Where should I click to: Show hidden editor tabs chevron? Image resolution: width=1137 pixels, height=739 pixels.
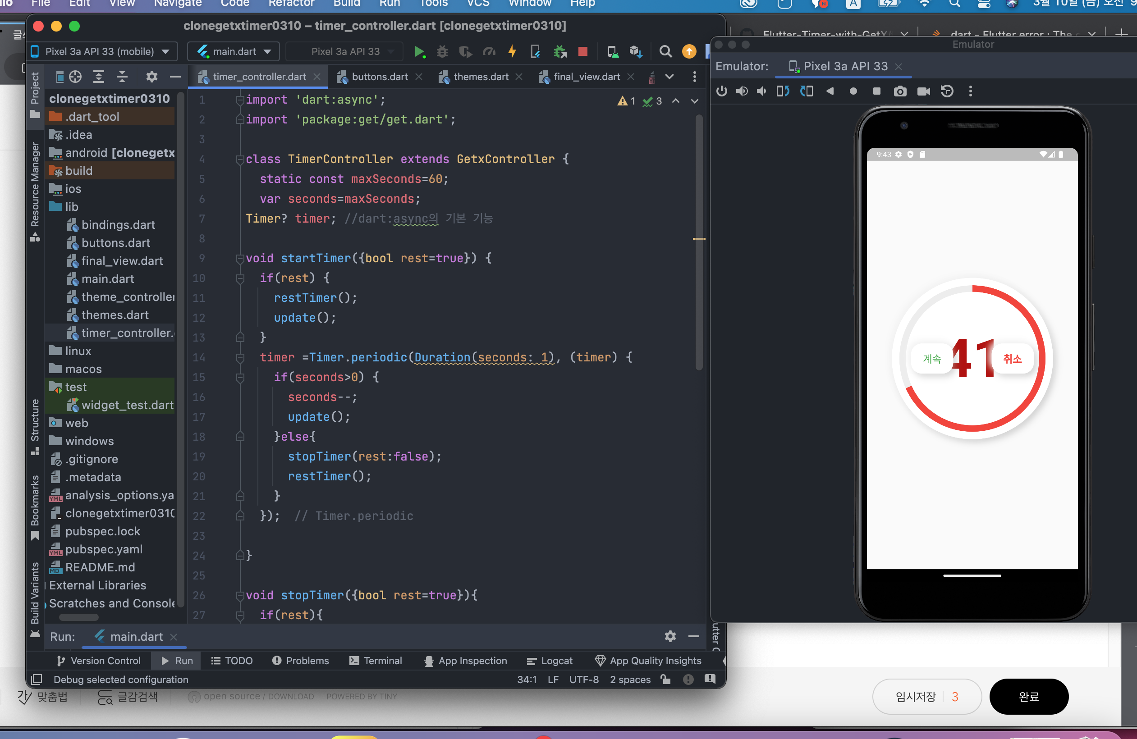click(670, 77)
